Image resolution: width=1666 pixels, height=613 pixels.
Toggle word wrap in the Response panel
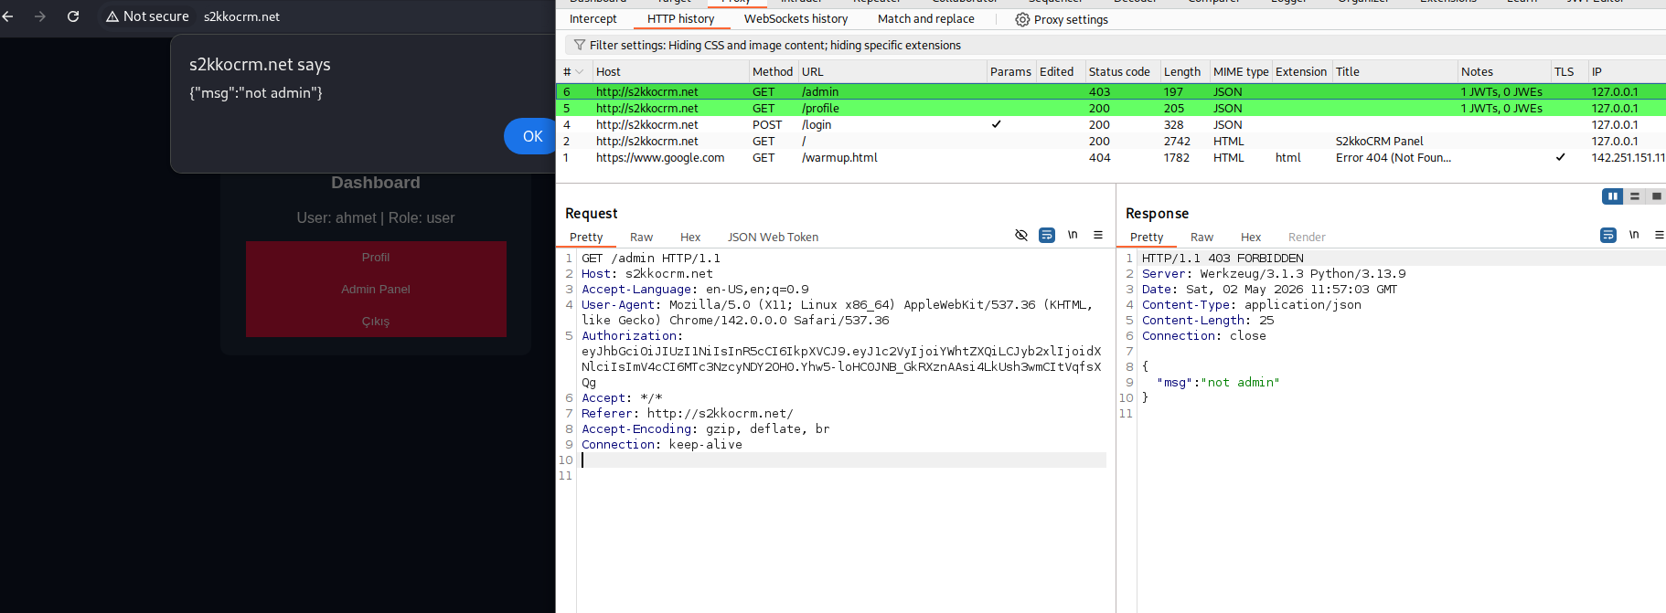pyautogui.click(x=1608, y=235)
